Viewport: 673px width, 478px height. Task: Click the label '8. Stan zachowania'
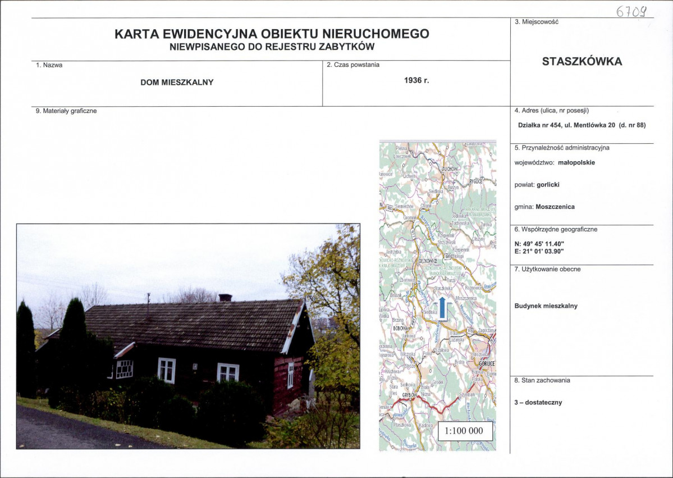pyautogui.click(x=542, y=380)
